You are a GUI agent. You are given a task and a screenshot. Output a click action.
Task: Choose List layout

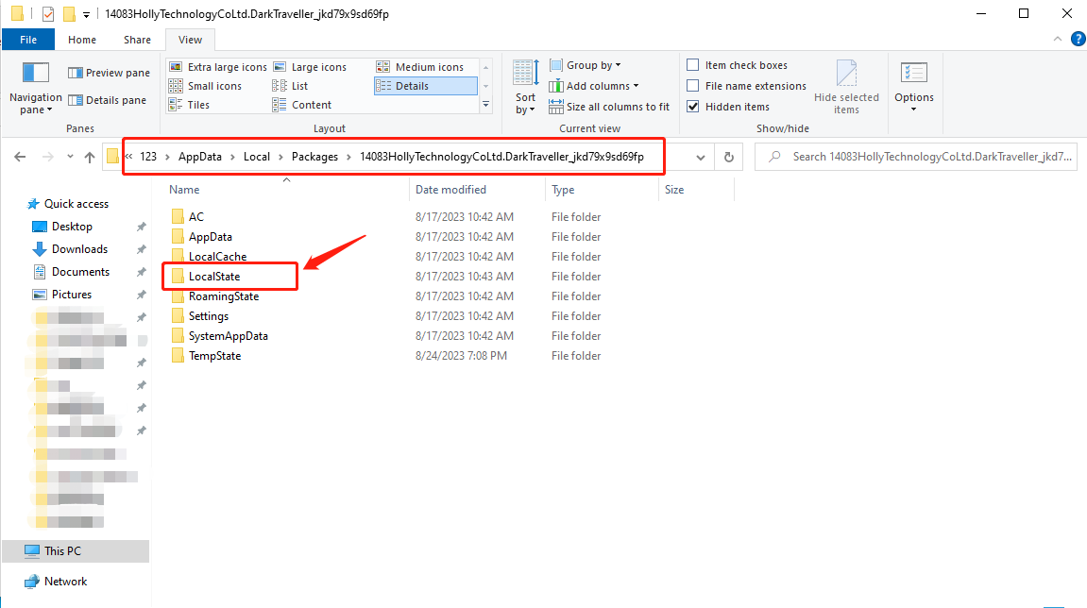click(290, 86)
